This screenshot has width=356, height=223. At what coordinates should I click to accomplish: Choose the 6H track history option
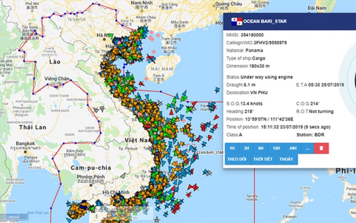point(261,148)
